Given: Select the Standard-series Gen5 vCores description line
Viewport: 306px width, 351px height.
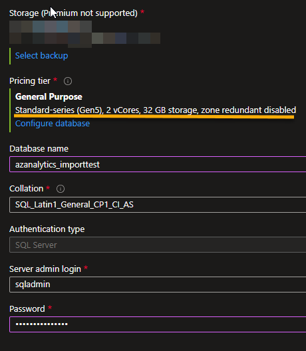Looking at the screenshot, I should 156,110.
